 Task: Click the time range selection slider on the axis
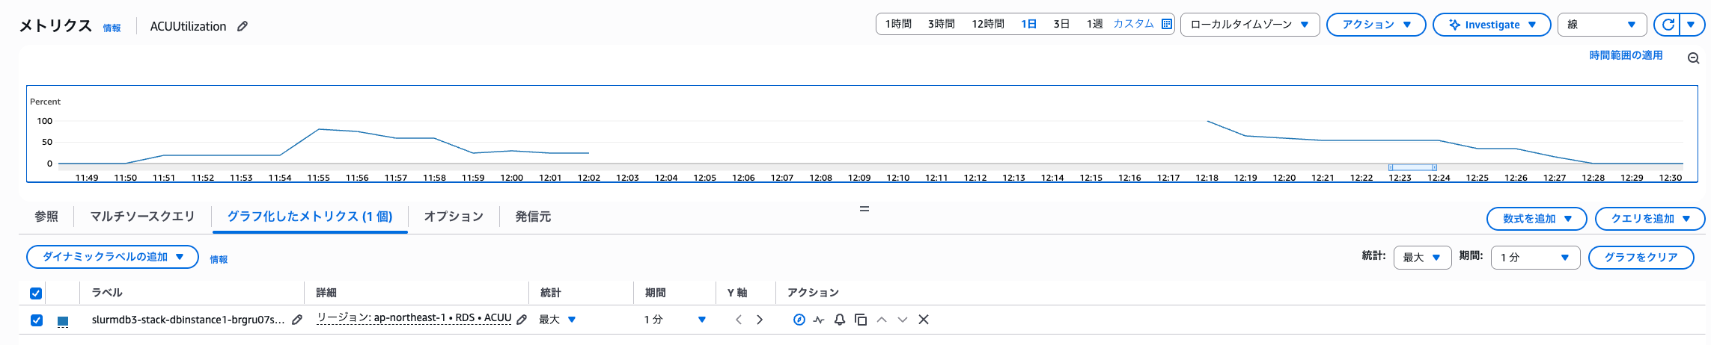(1412, 167)
